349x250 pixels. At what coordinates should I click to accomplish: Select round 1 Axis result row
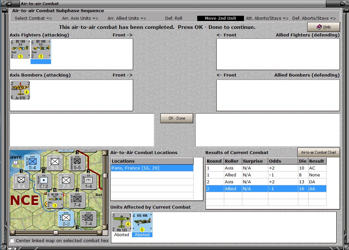point(266,168)
